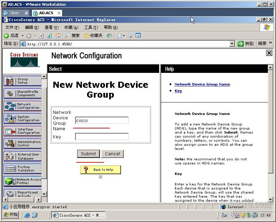
Task: Click the Windows 开始 Start button
Action: [11, 215]
